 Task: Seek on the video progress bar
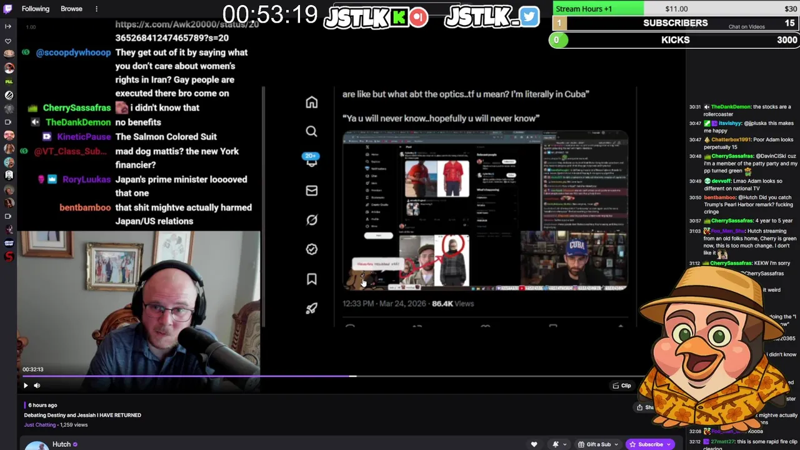click(x=332, y=376)
